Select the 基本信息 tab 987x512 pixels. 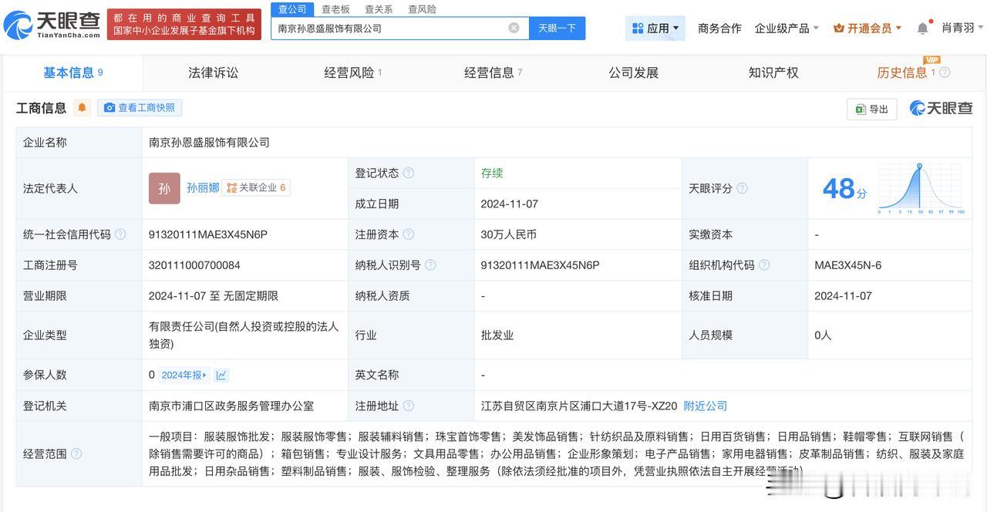point(72,72)
